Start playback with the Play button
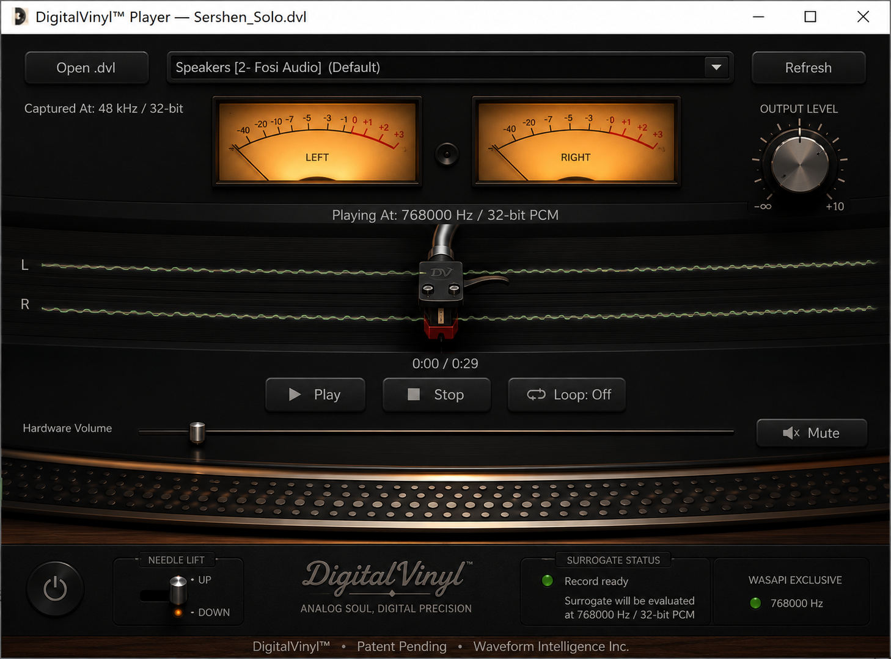Screen dimensions: 891x659 pyautogui.click(x=315, y=395)
